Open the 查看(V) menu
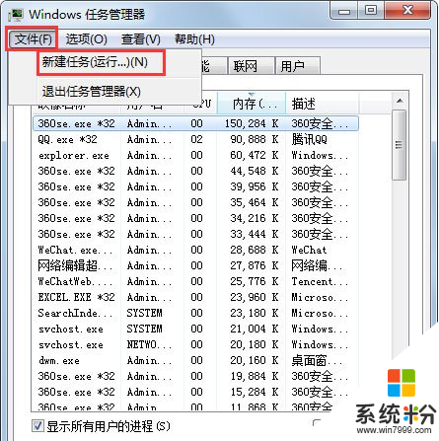 coord(141,39)
